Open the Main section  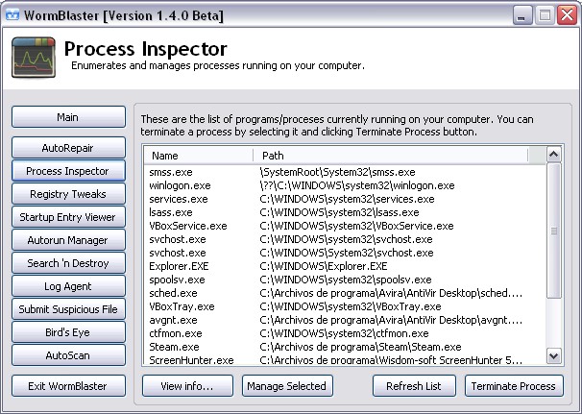(68, 117)
